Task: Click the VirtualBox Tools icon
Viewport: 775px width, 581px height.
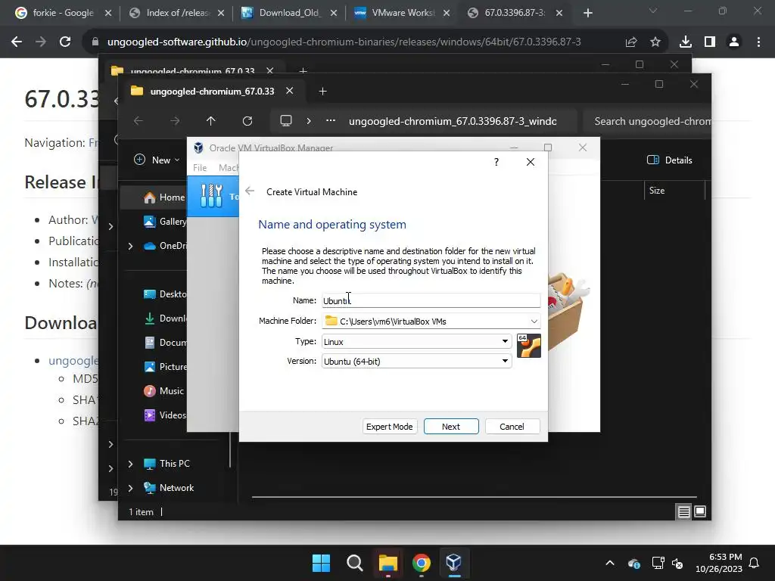Action: tap(211, 196)
